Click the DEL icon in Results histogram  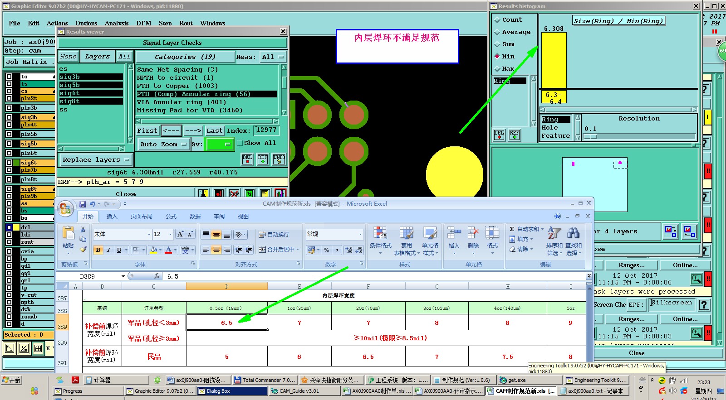click(x=499, y=135)
